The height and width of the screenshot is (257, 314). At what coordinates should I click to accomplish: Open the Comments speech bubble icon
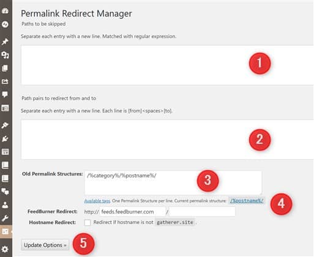click(x=5, y=94)
